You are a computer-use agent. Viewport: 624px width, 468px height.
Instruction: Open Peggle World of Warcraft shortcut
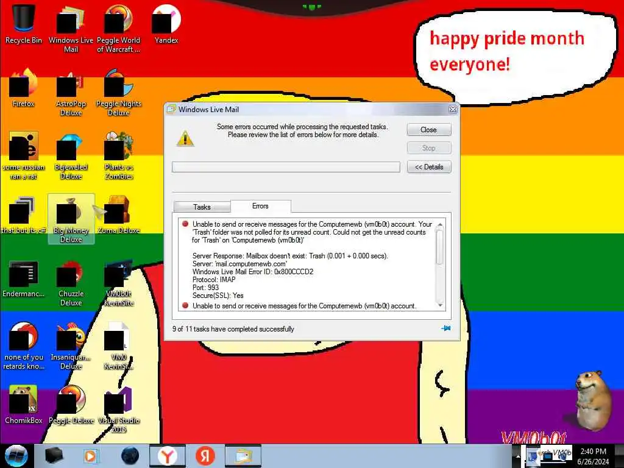pos(118,28)
